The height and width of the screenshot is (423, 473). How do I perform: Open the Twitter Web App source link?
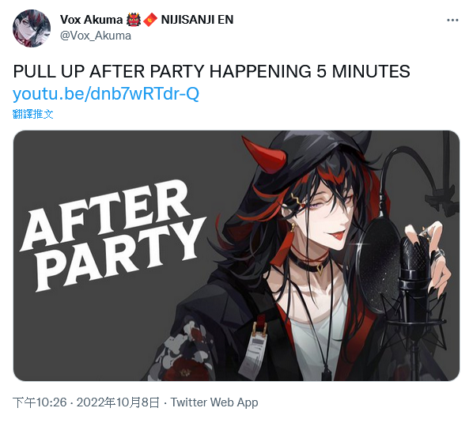(214, 402)
